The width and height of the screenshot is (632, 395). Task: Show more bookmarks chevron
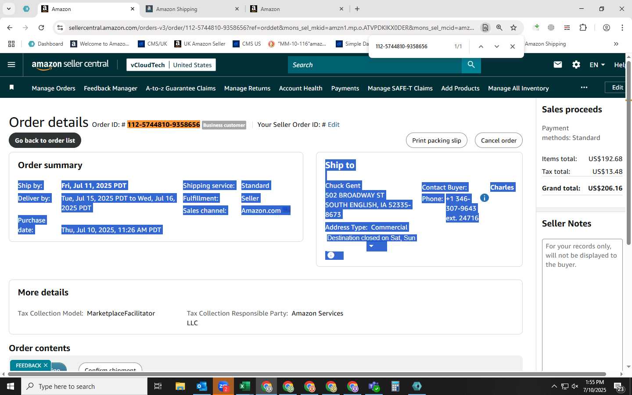[616, 44]
